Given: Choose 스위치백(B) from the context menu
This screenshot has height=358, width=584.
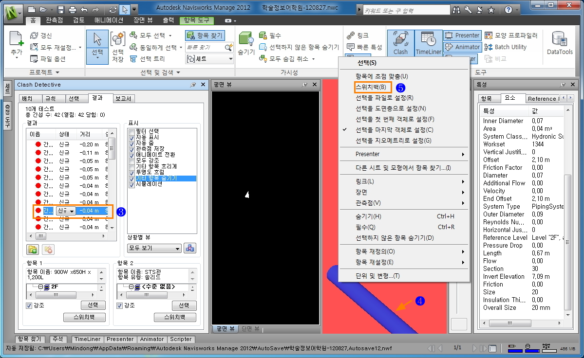Looking at the screenshot, I should click(x=371, y=87).
